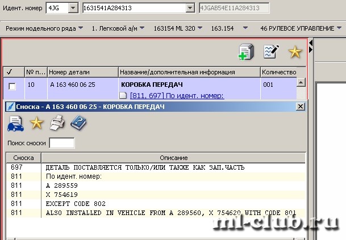Click the Сноска column header in footnote table
This screenshot has width=346, height=240.
24,158
